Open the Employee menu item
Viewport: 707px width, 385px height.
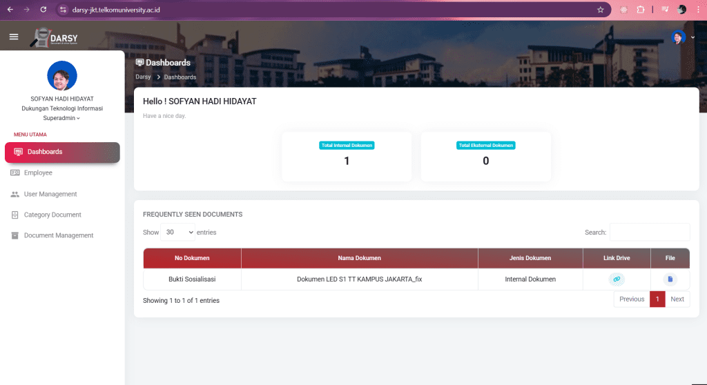(x=38, y=172)
